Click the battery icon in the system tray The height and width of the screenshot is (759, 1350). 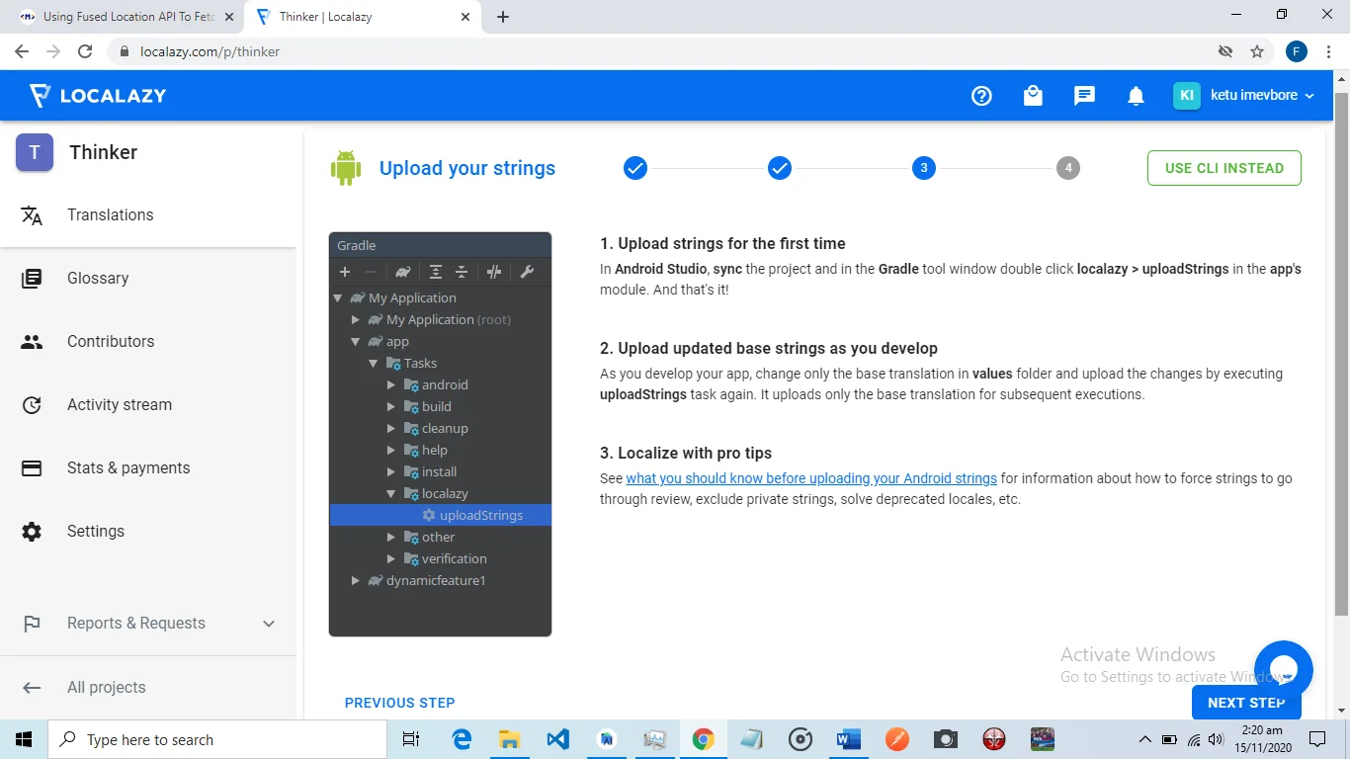1169,739
